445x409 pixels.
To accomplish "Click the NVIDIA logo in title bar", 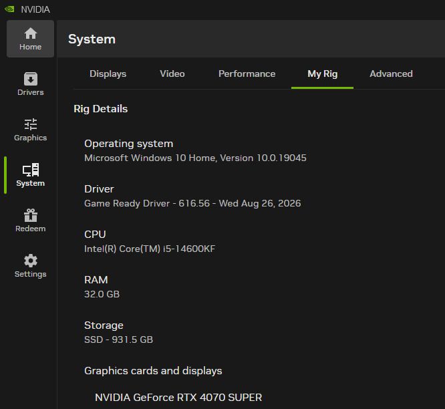I will click(x=9, y=9).
